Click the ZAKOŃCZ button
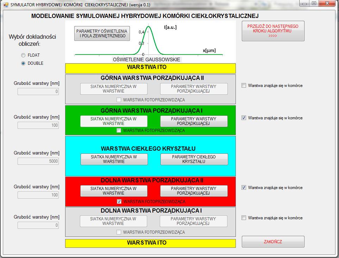Image resolution: width=339 pixels, height=258 pixels. (x=273, y=241)
